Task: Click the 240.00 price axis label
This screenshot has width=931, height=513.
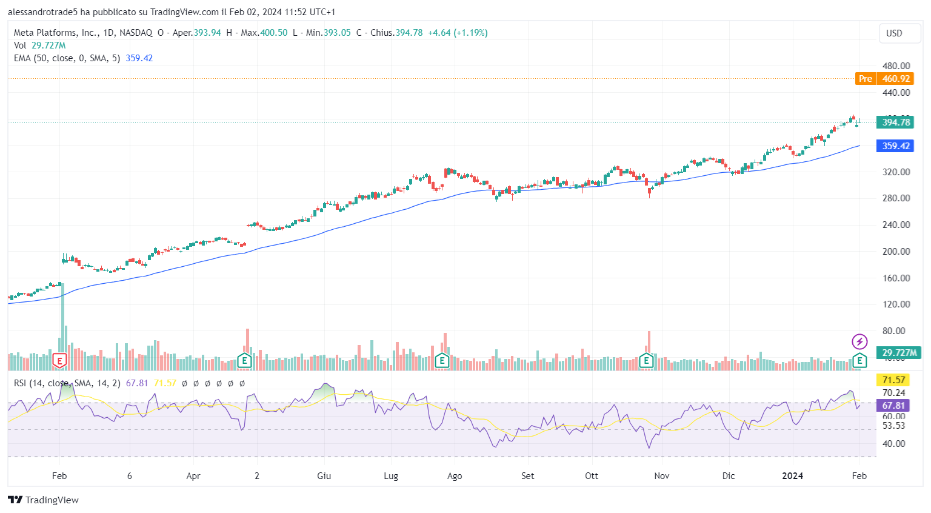Action: click(896, 225)
